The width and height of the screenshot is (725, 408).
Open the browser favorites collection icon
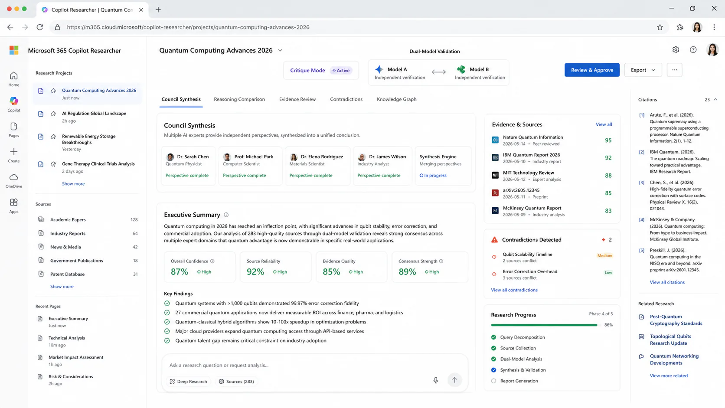pyautogui.click(x=680, y=27)
